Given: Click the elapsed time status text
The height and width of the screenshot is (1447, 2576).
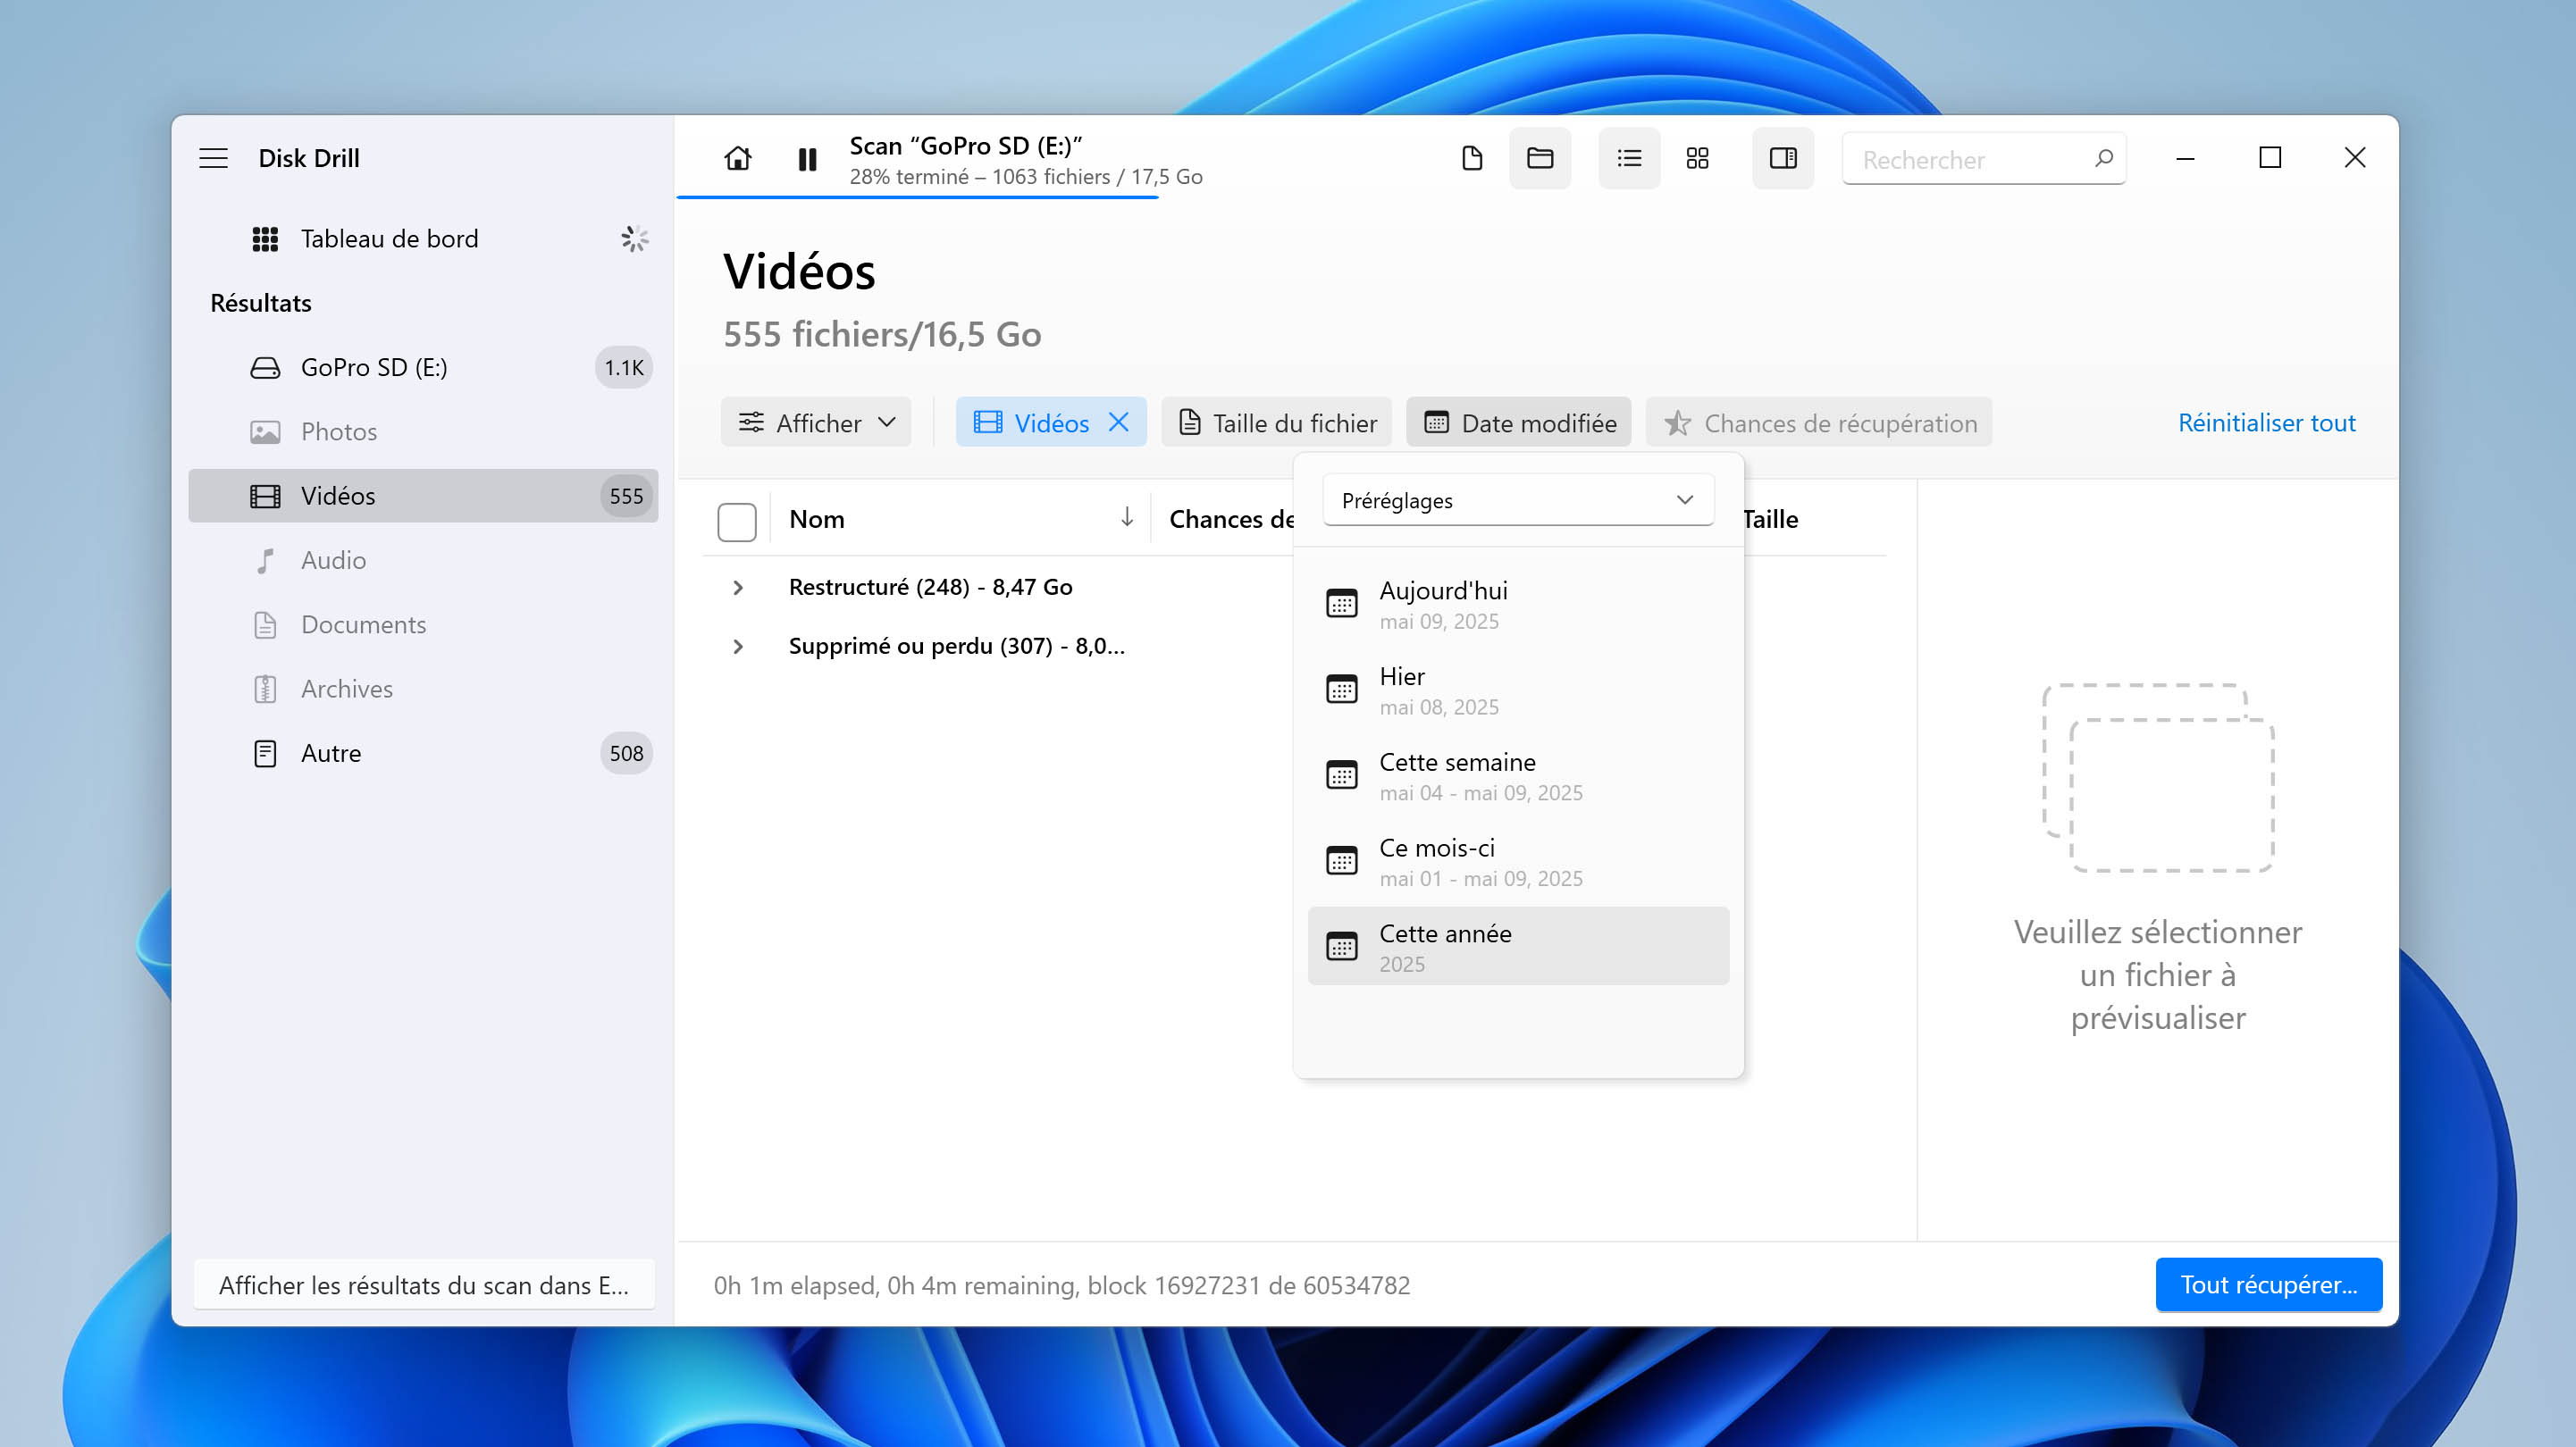Looking at the screenshot, I should point(1062,1286).
